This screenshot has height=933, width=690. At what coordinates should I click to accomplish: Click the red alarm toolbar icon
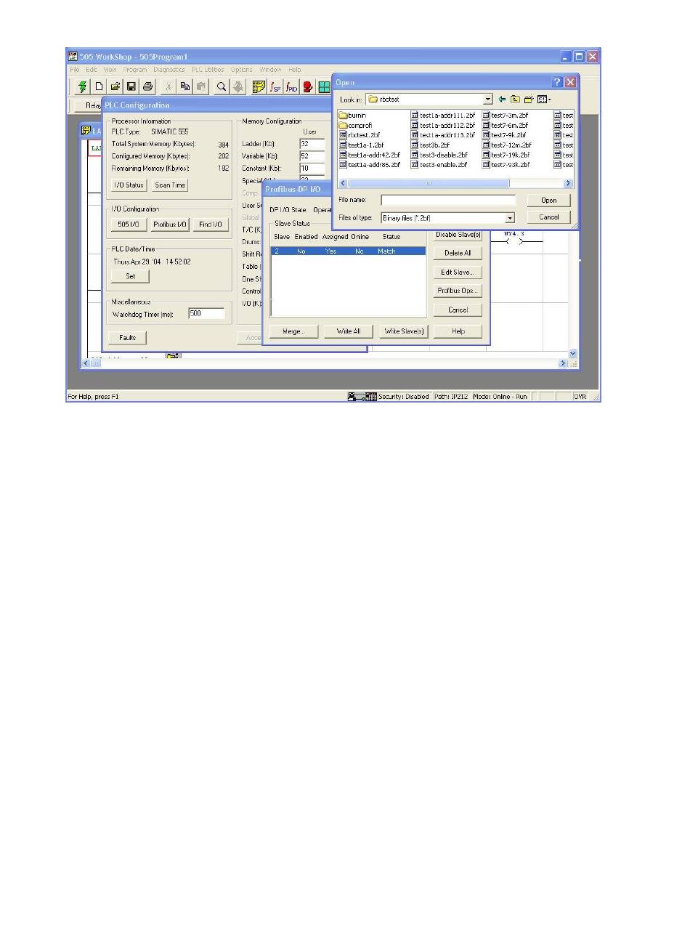(308, 86)
